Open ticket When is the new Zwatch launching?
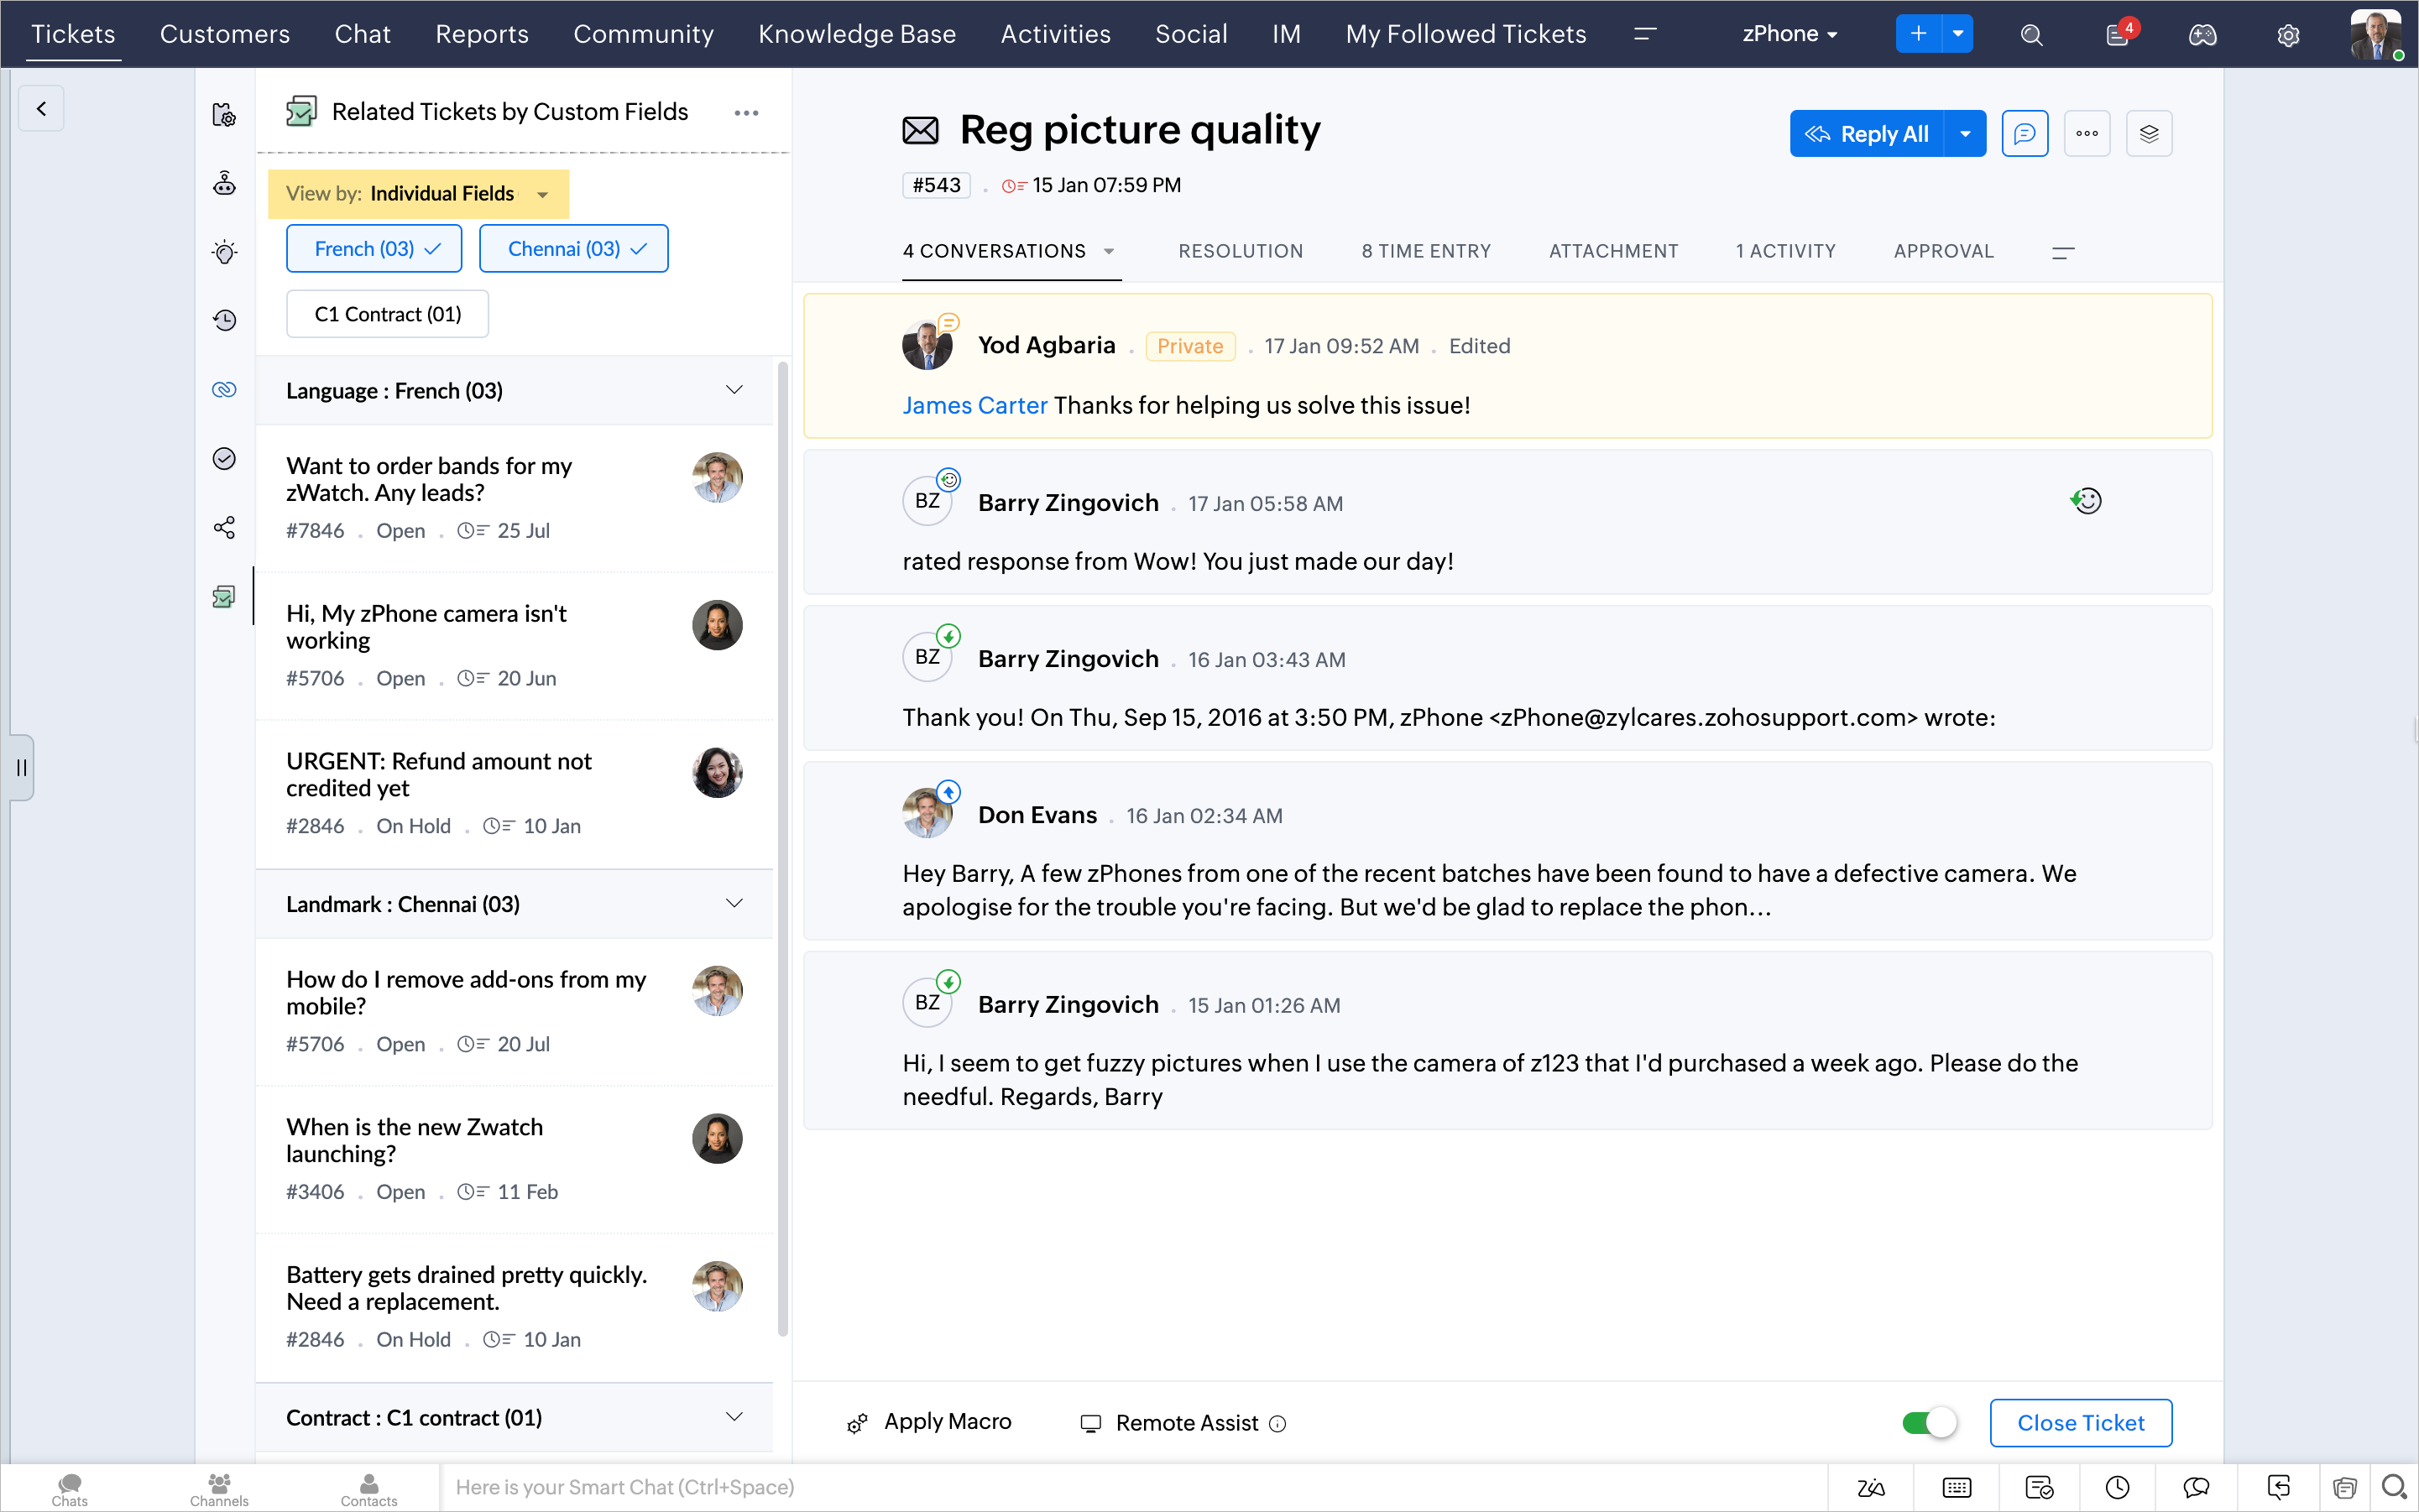 point(515,1159)
